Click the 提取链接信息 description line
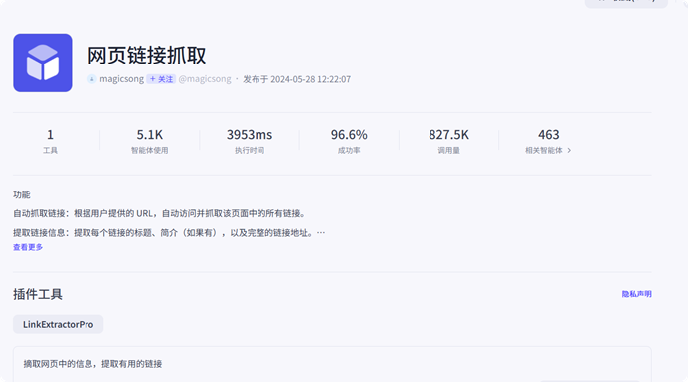Viewport: 688px width, 382px height. pos(169,232)
